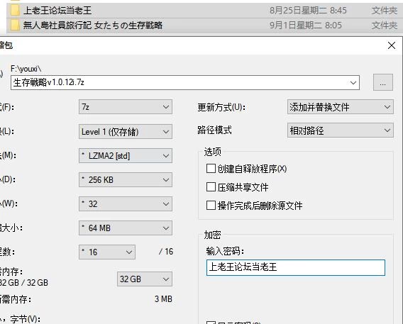Click the 3 MB required memory value
This screenshot has width=403, height=324.
coord(163,299)
